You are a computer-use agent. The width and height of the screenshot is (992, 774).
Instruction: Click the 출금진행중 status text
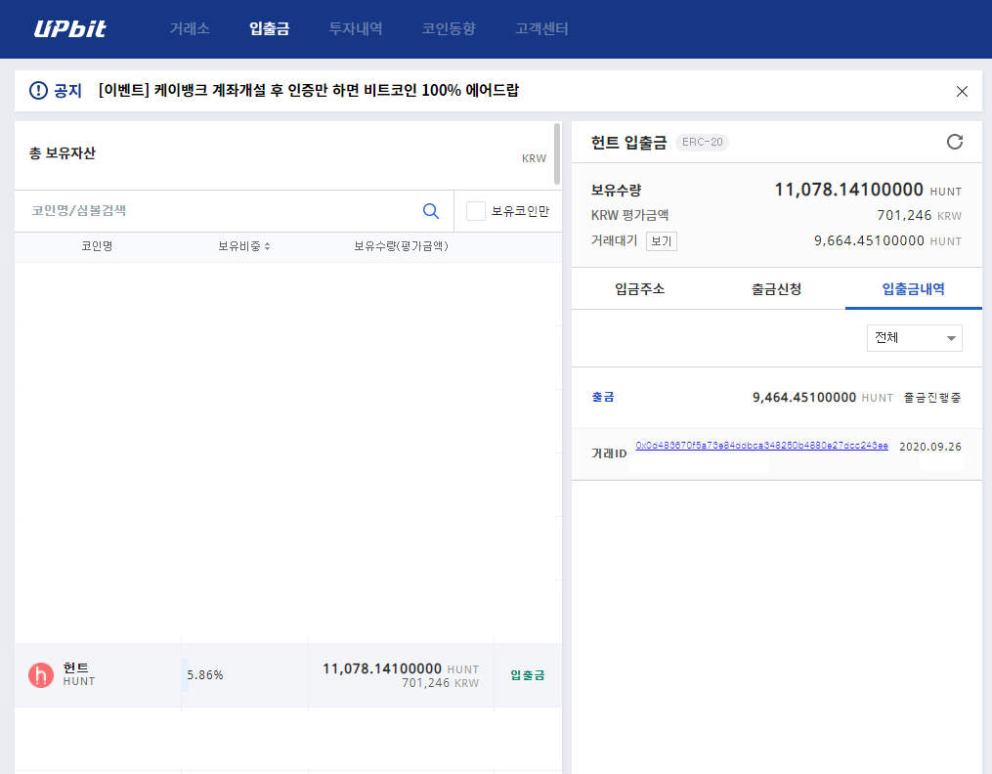click(932, 398)
